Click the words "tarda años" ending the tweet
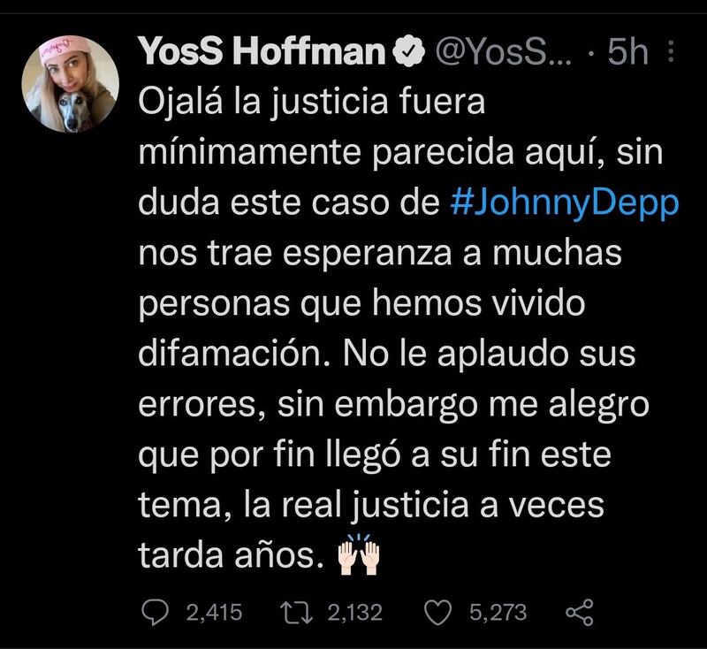The width and height of the screenshot is (707, 649). tap(232, 557)
